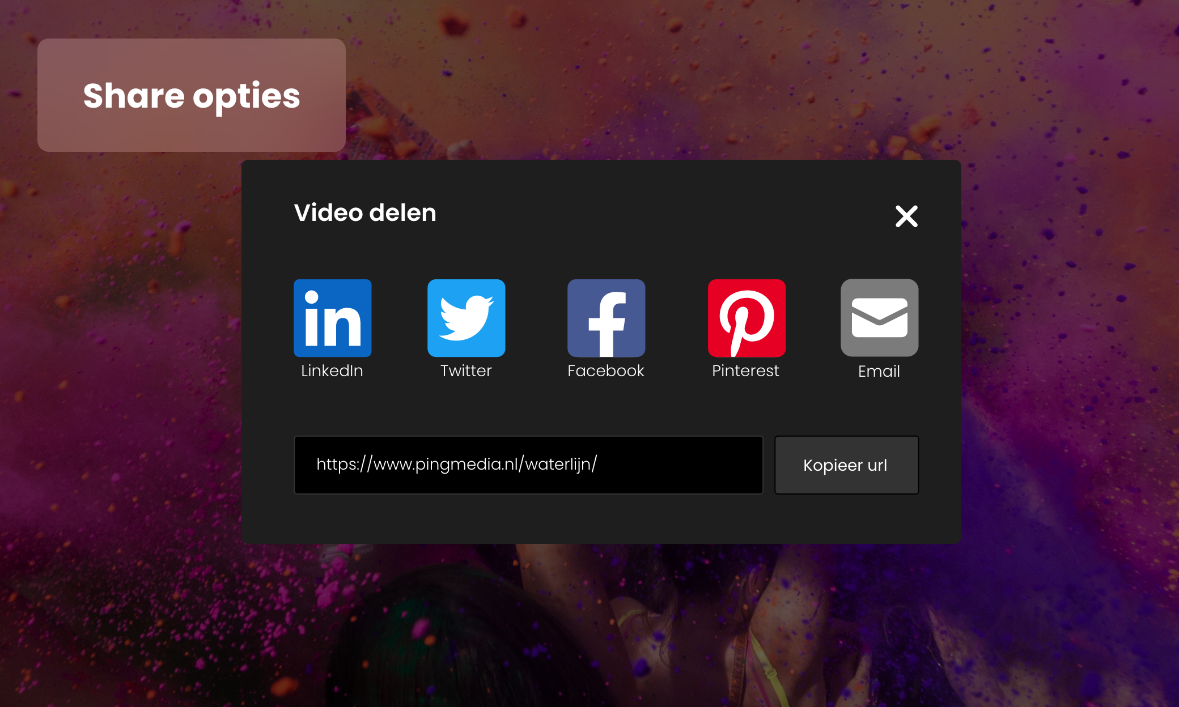This screenshot has width=1179, height=707.
Task: Click the Kopieer url button
Action: pyautogui.click(x=847, y=465)
